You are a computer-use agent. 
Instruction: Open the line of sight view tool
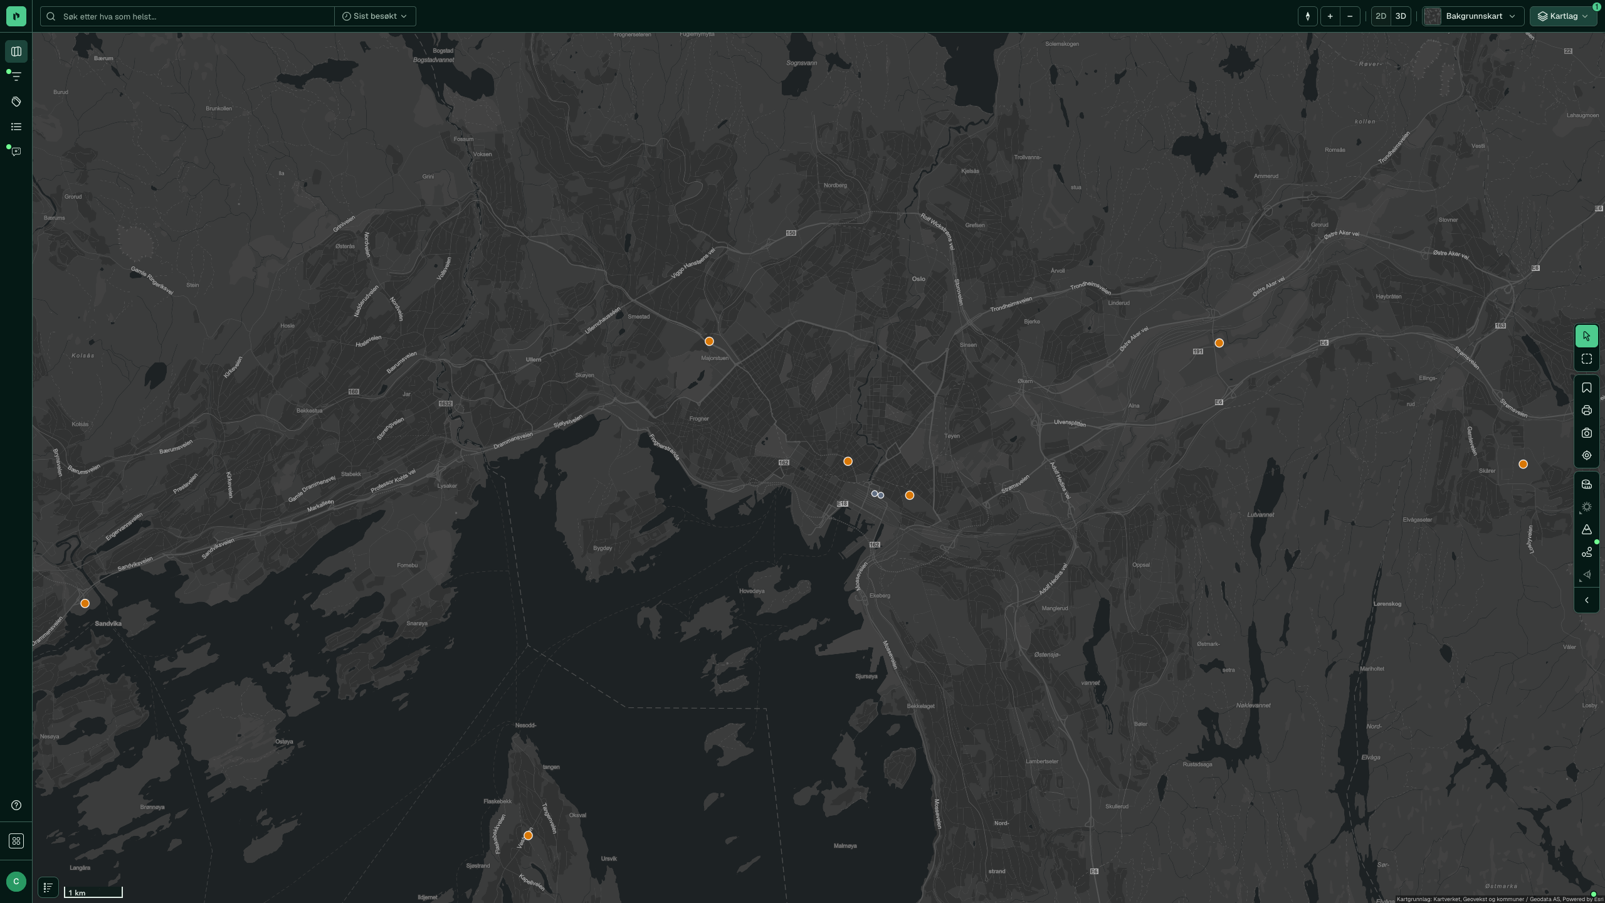pyautogui.click(x=1587, y=575)
